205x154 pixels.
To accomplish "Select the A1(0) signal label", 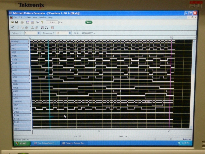I will [21, 70].
